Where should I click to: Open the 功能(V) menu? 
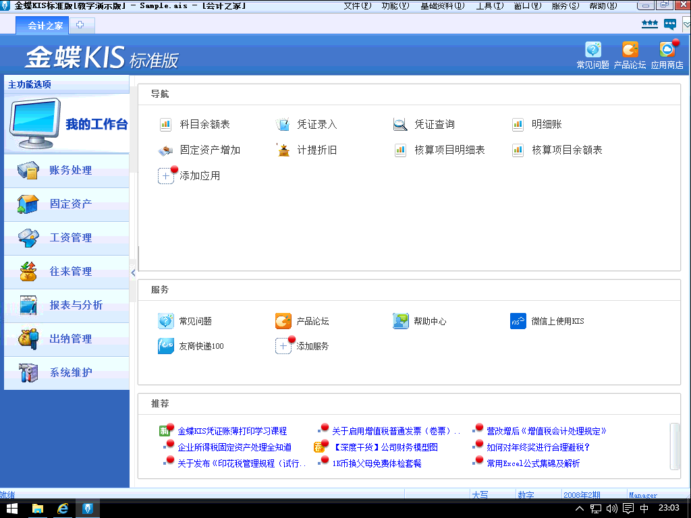pos(395,5)
